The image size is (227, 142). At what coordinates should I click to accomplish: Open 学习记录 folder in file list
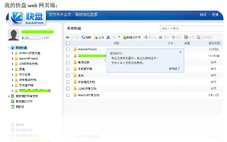click(84, 62)
